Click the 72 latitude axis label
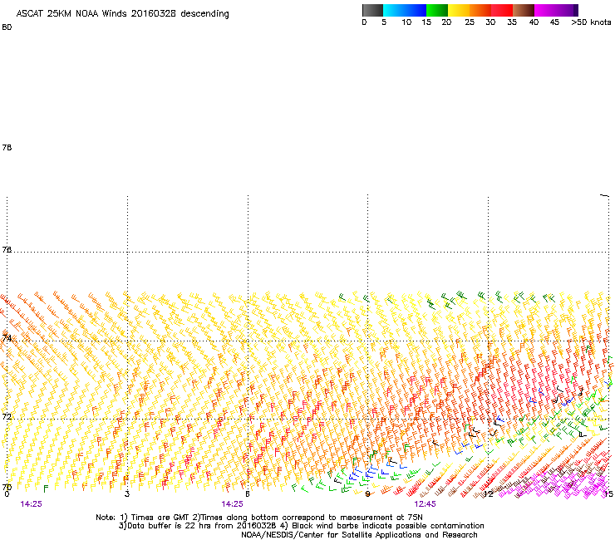 [7, 416]
